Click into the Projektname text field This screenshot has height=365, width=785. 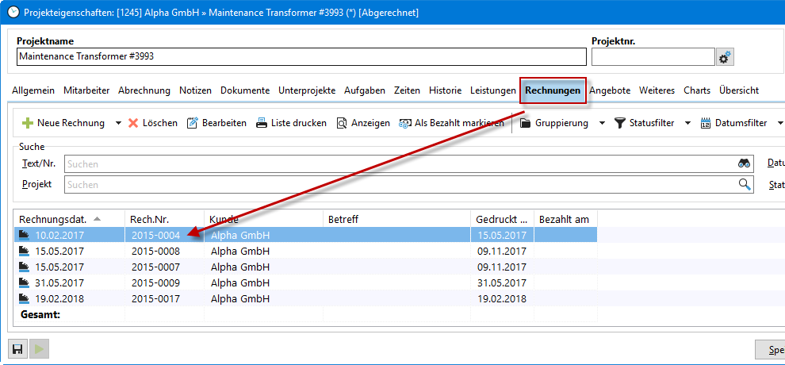(301, 57)
